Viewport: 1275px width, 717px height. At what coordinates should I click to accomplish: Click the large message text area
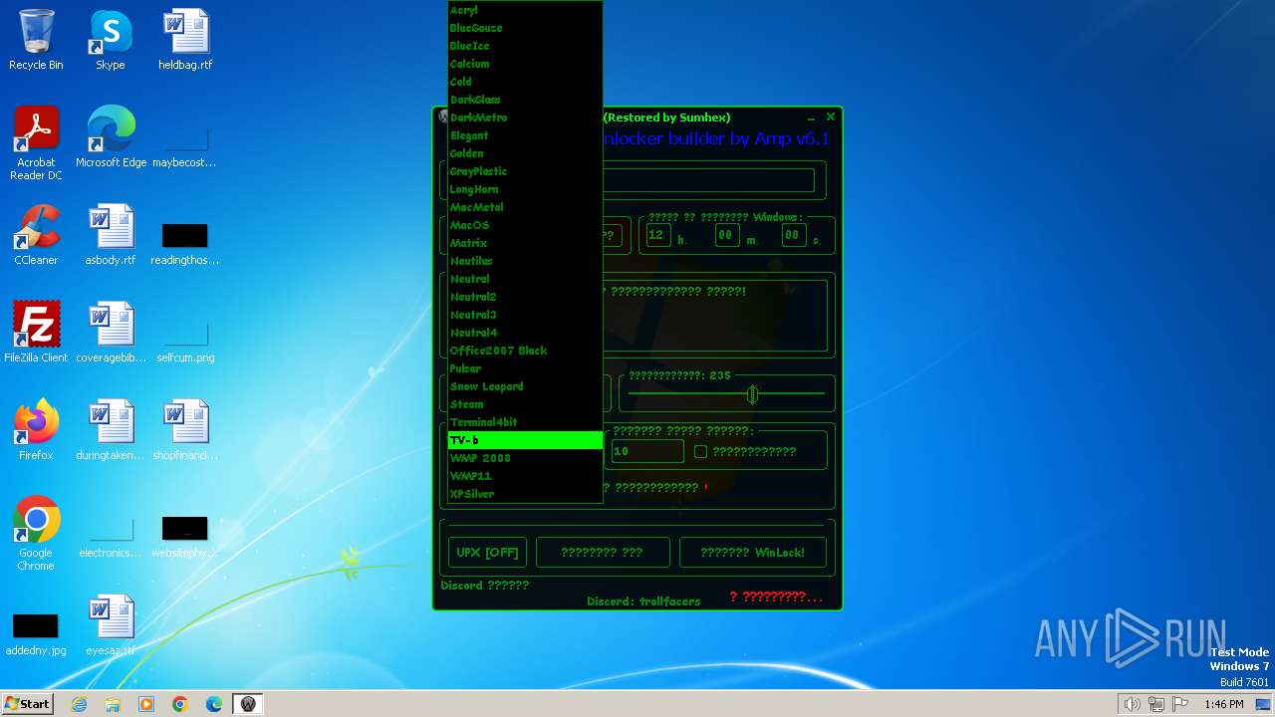click(715, 315)
